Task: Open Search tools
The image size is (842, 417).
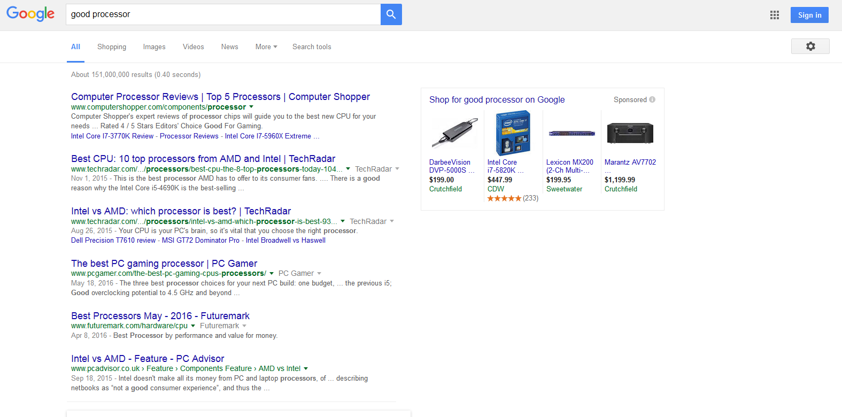Action: pos(312,47)
